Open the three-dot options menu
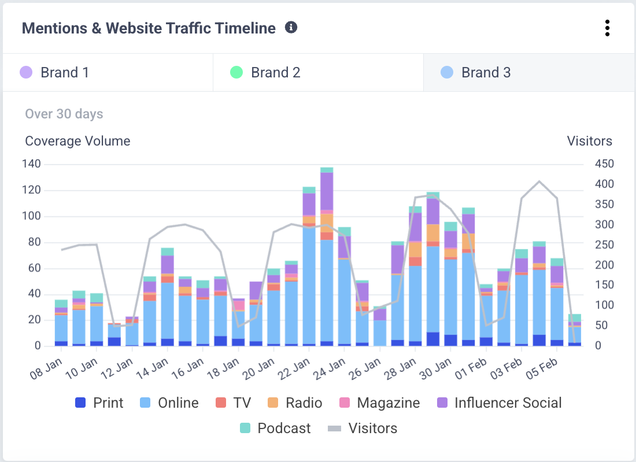Image resolution: width=636 pixels, height=462 pixels. (x=607, y=28)
